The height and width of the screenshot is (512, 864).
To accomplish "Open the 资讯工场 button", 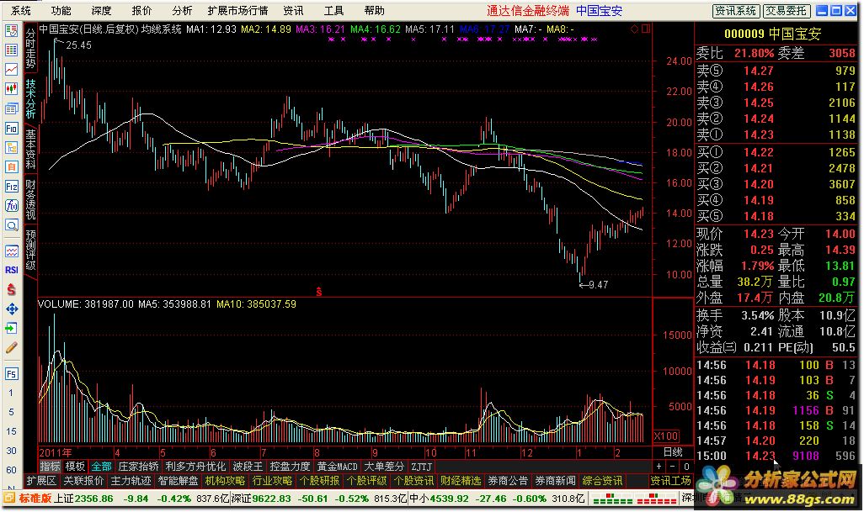I will pos(670,481).
